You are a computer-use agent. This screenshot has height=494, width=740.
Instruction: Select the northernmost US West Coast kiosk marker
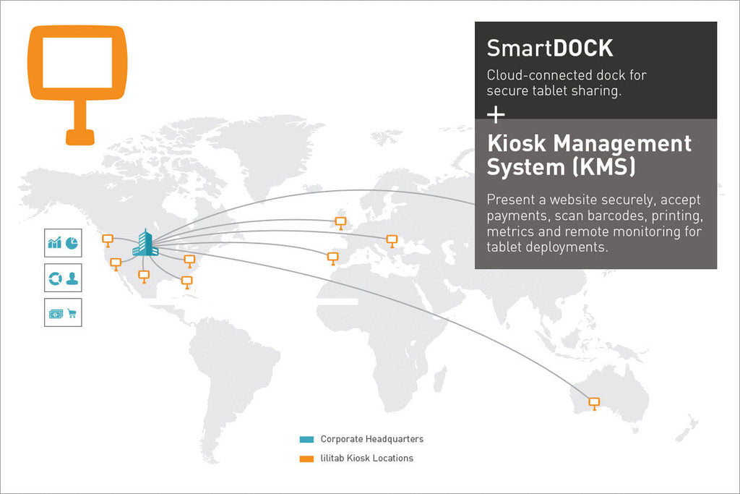tap(108, 240)
